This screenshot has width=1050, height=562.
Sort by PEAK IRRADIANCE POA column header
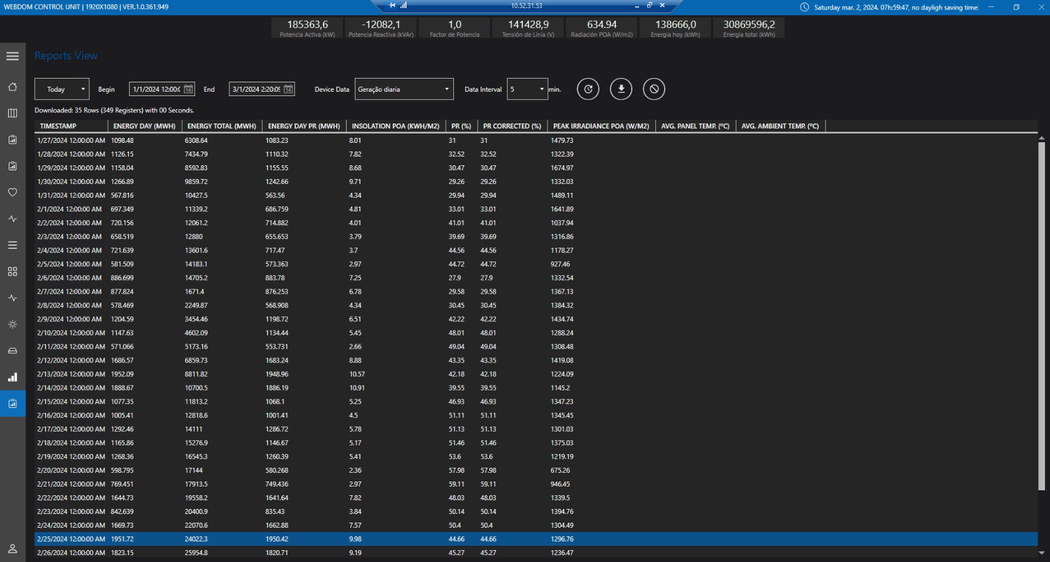click(601, 126)
